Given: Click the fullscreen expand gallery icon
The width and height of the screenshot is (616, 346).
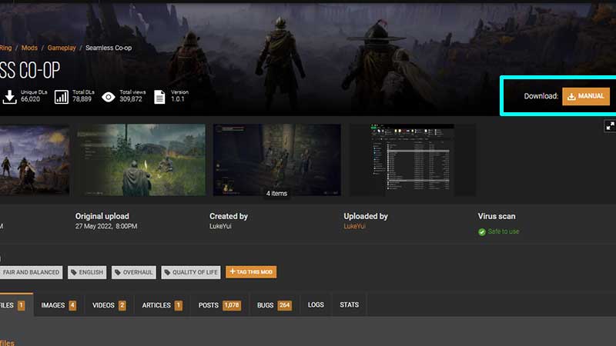Looking at the screenshot, I should [610, 125].
